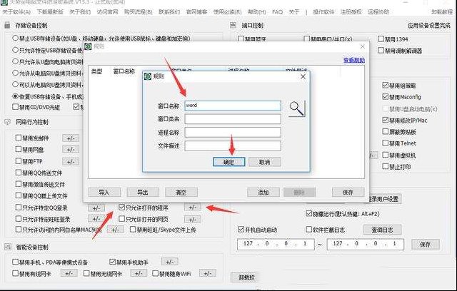Cancel the rule dialog with 取消
This screenshot has width=457, height=291.
[265, 162]
